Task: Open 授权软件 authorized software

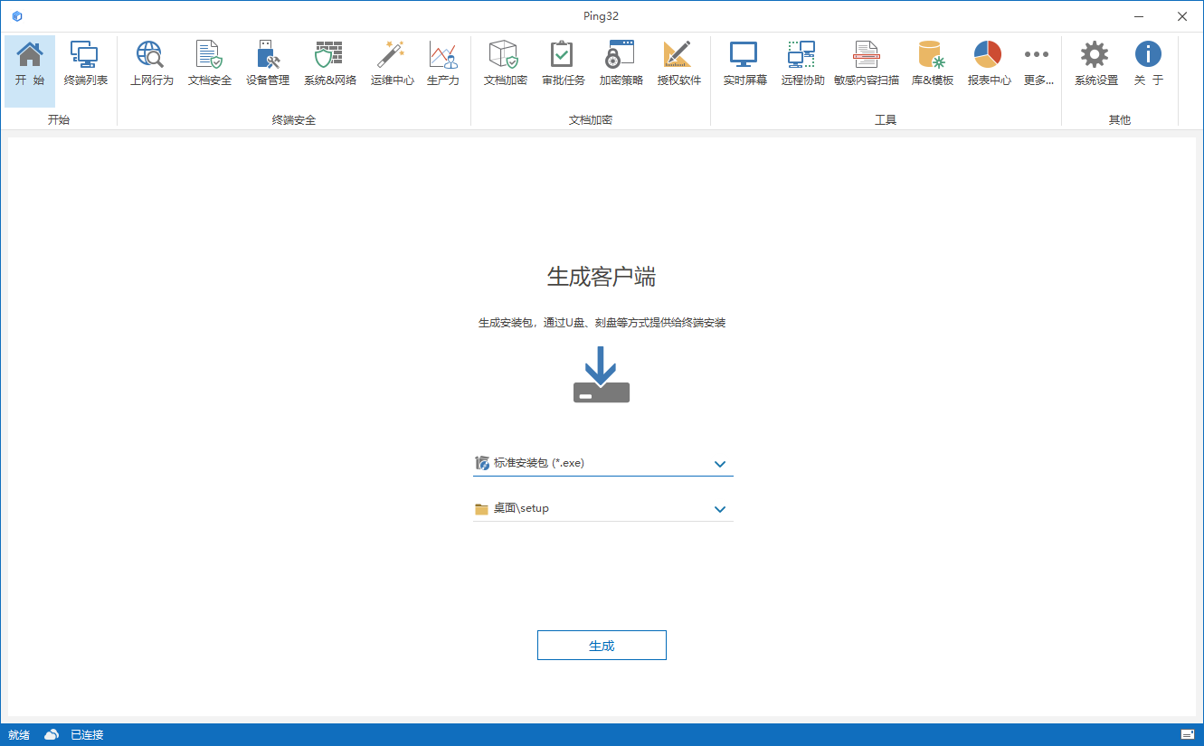Action: pyautogui.click(x=678, y=64)
